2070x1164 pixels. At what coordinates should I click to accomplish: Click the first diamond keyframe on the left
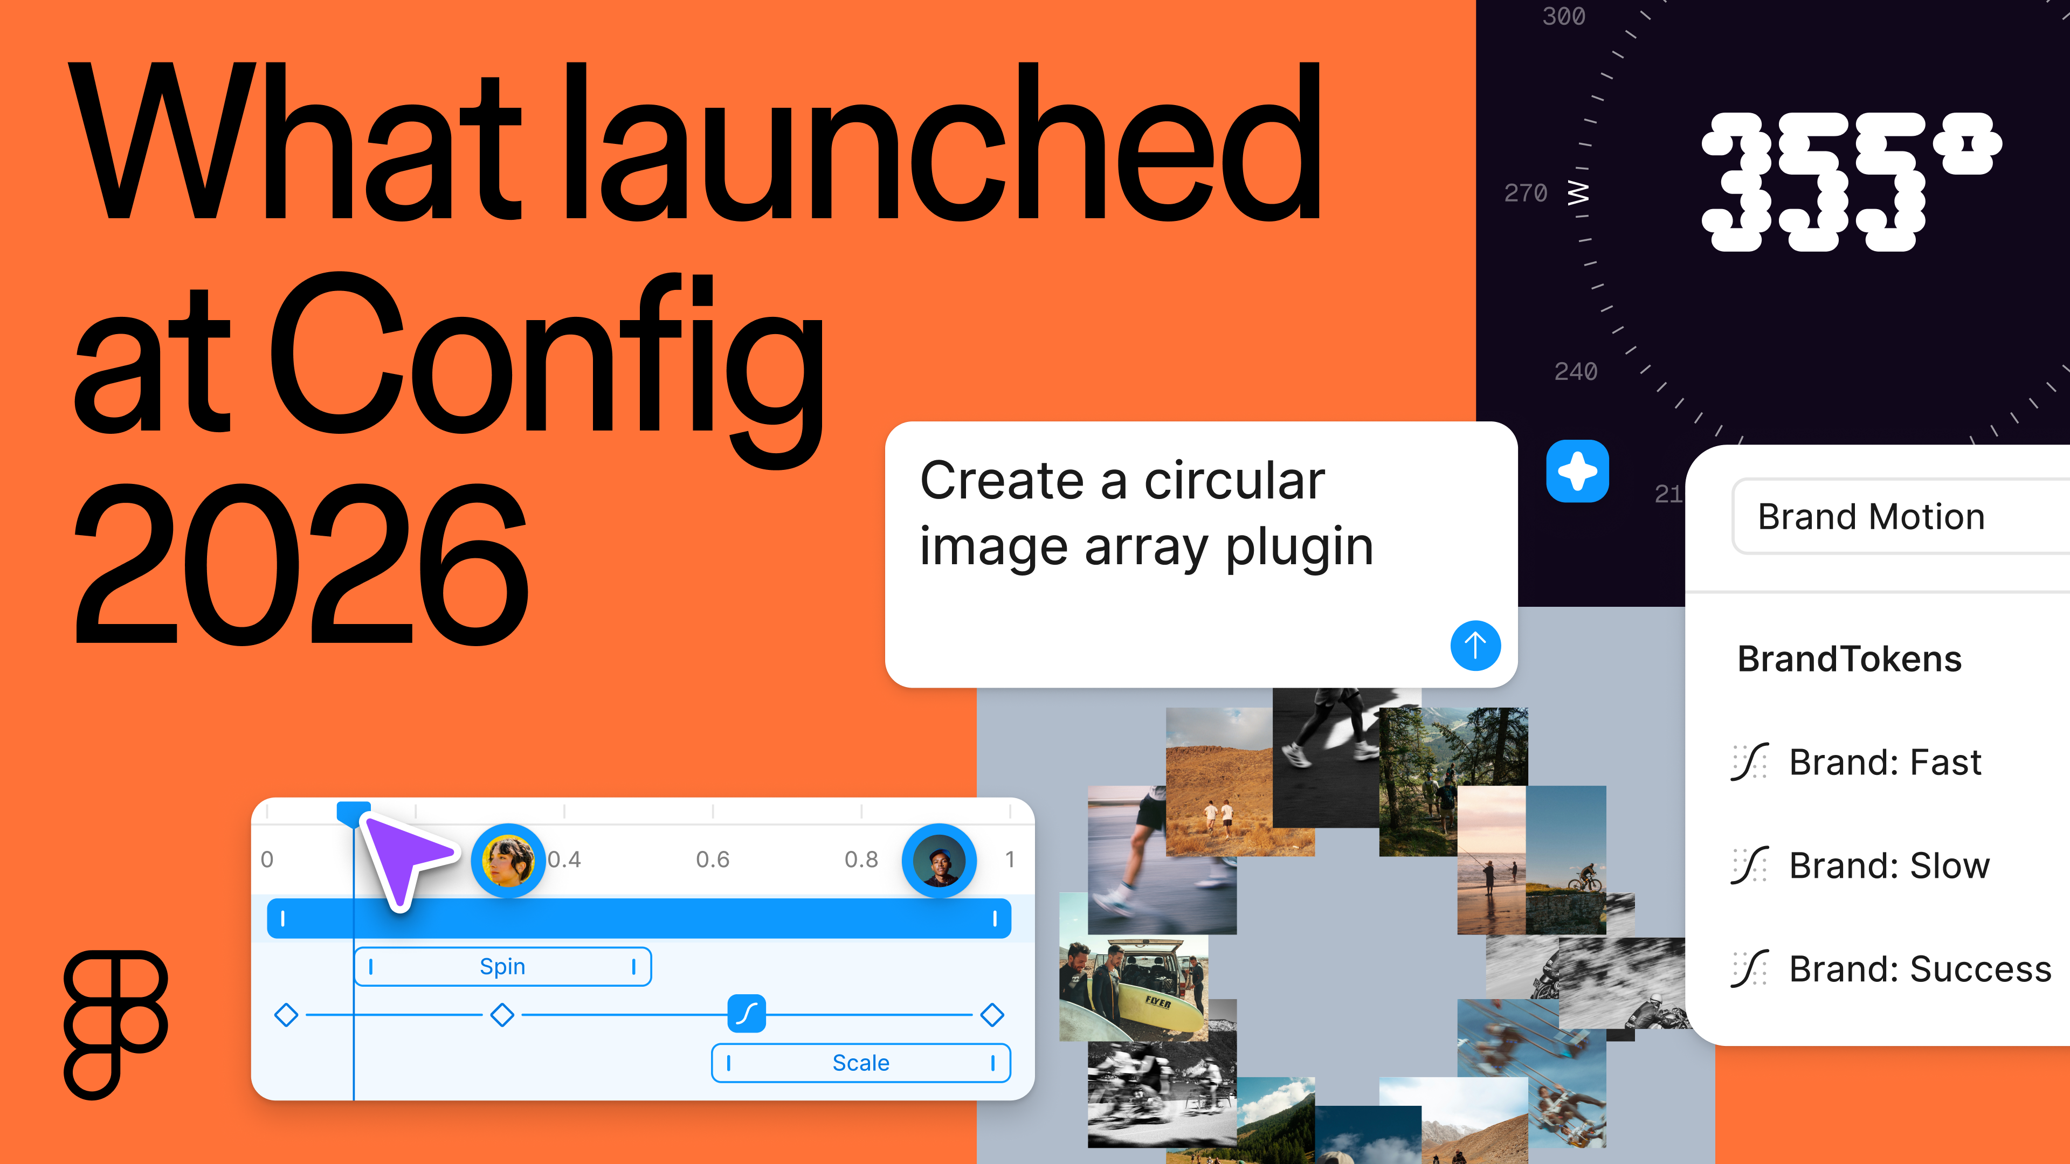point(286,1015)
